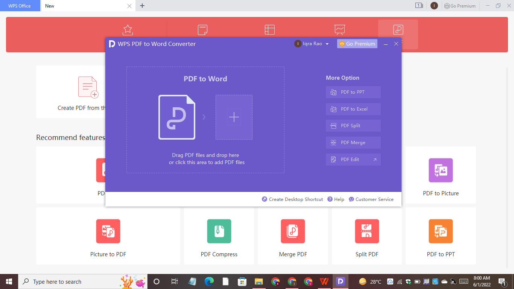This screenshot has height=289, width=514.
Task: Switch to WPS Office red taskbar icon
Action: (324, 281)
